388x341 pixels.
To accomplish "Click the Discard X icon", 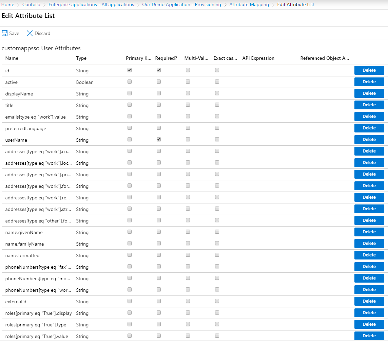I will tap(30, 33).
